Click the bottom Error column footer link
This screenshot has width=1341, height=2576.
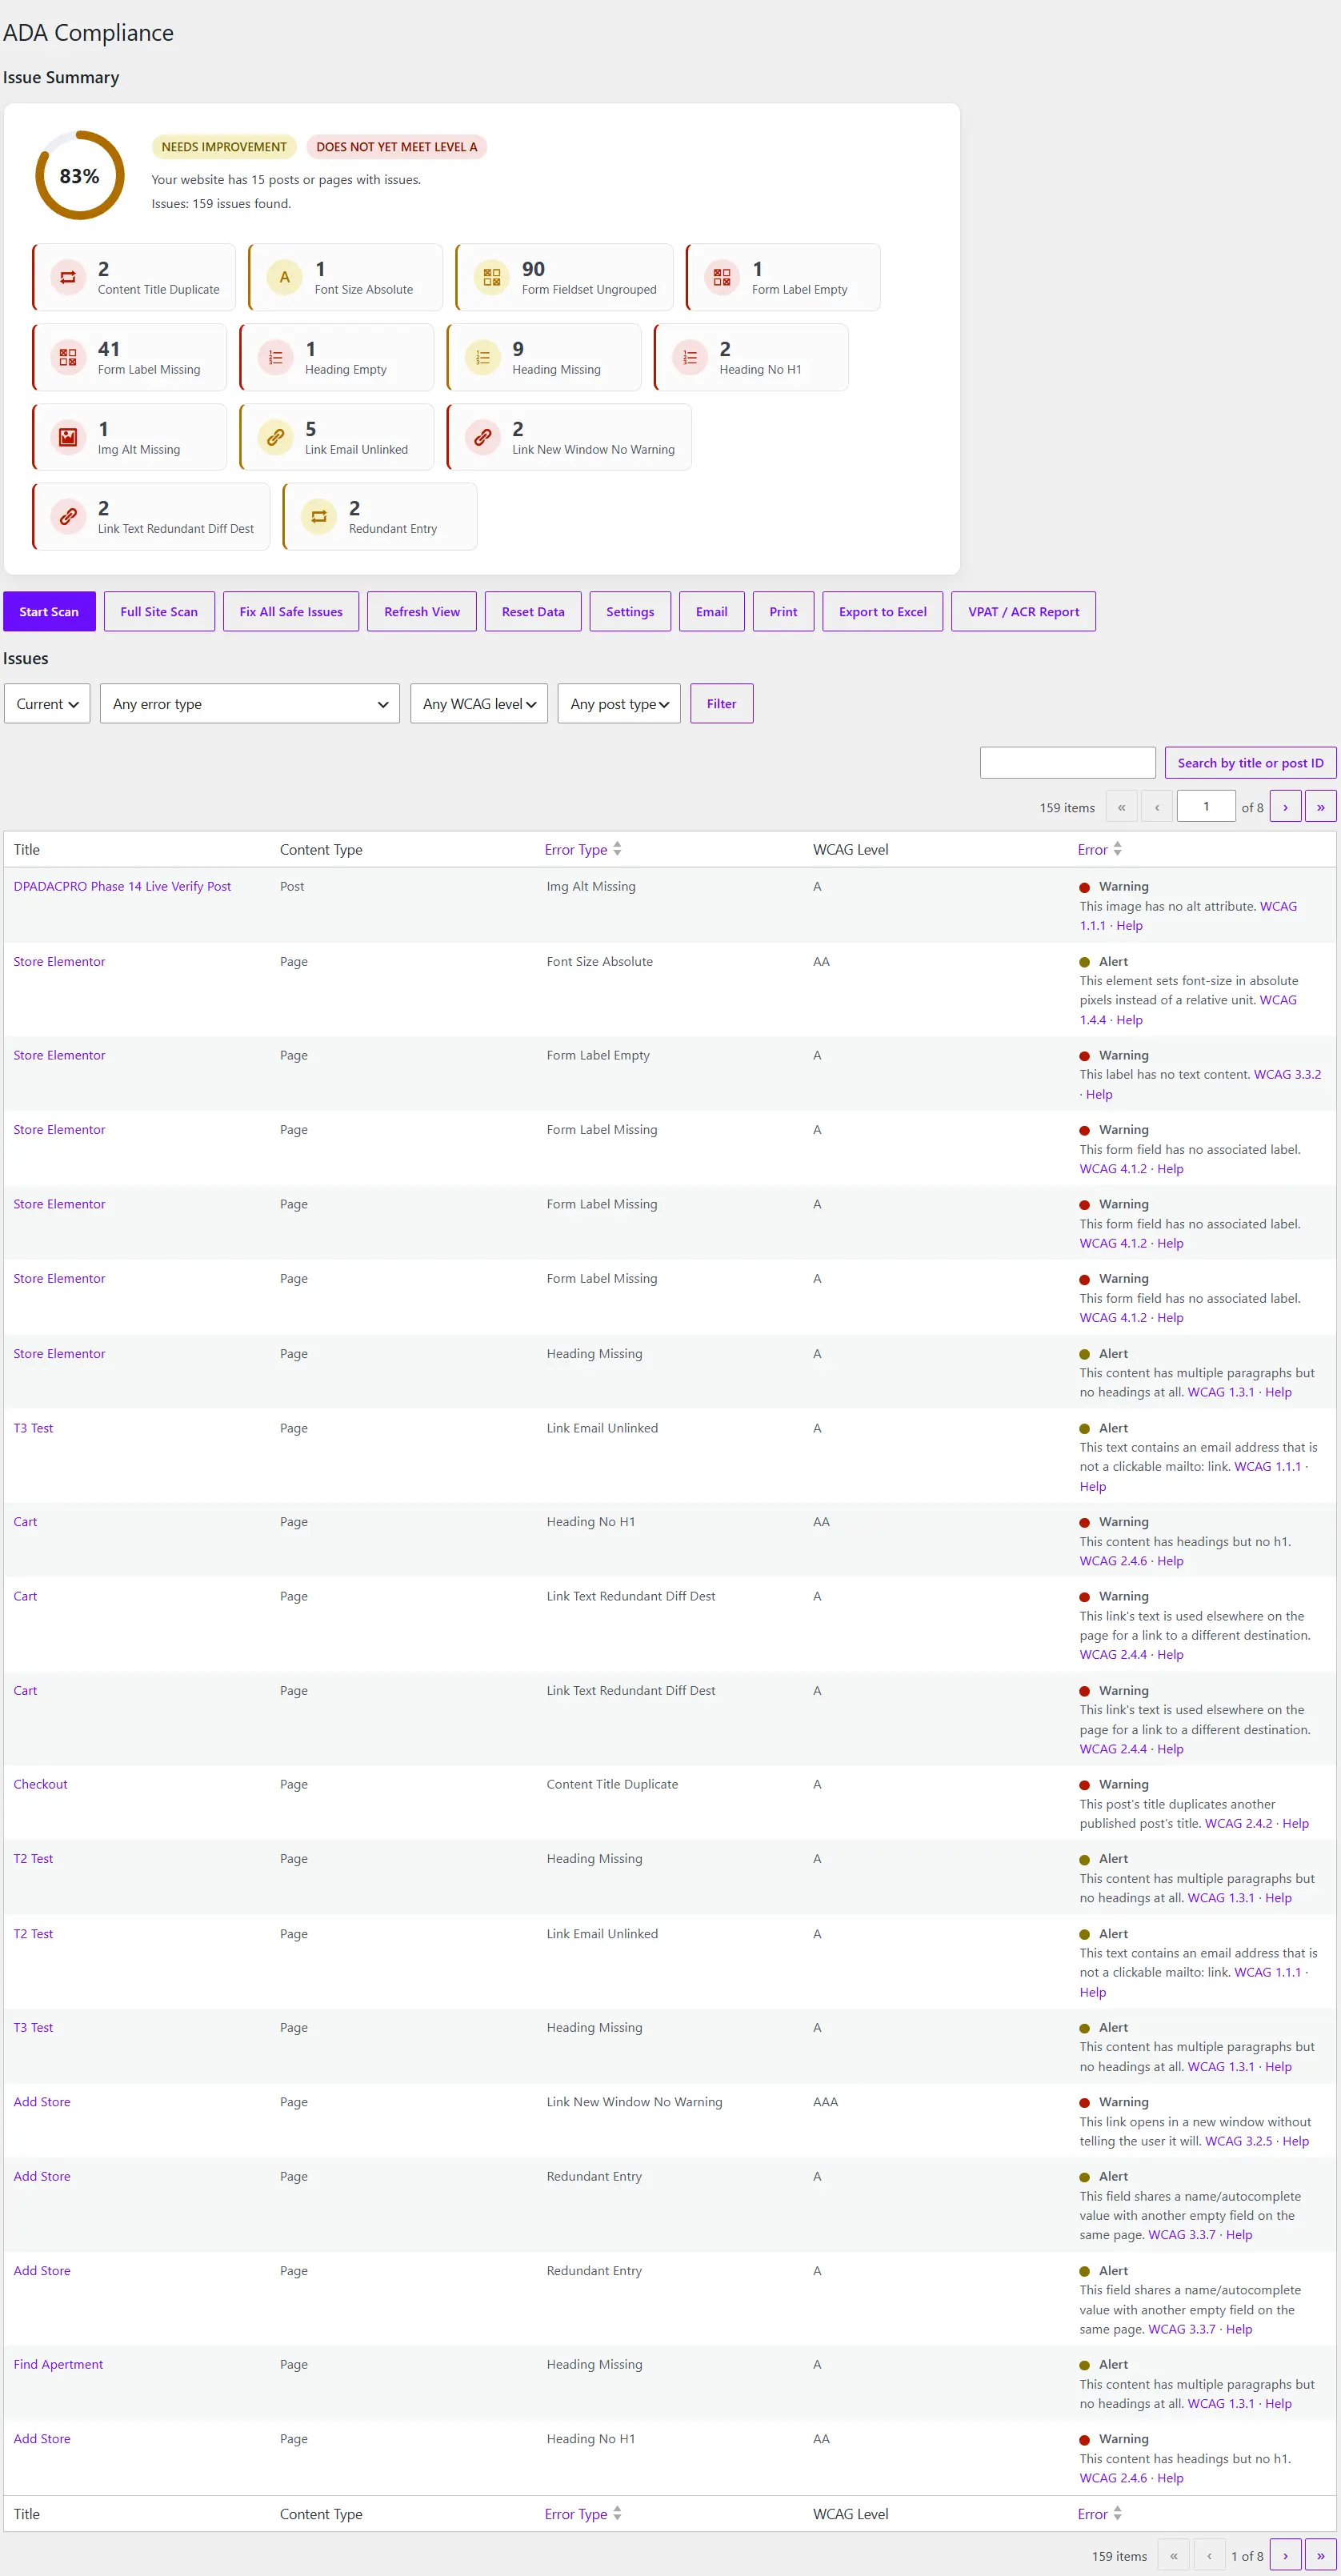(x=1093, y=2514)
